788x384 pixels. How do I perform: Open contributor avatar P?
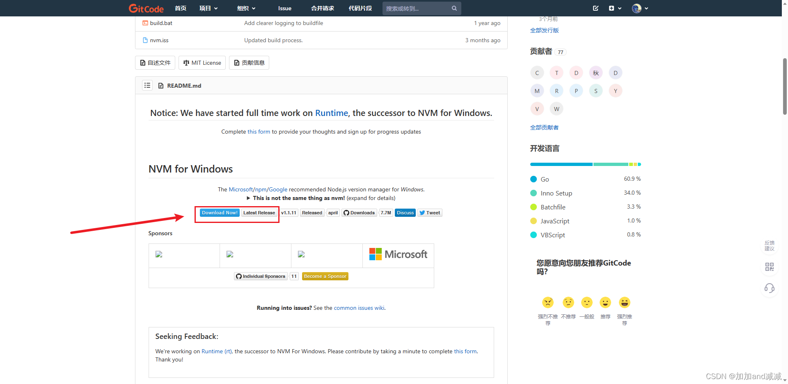pyautogui.click(x=576, y=91)
